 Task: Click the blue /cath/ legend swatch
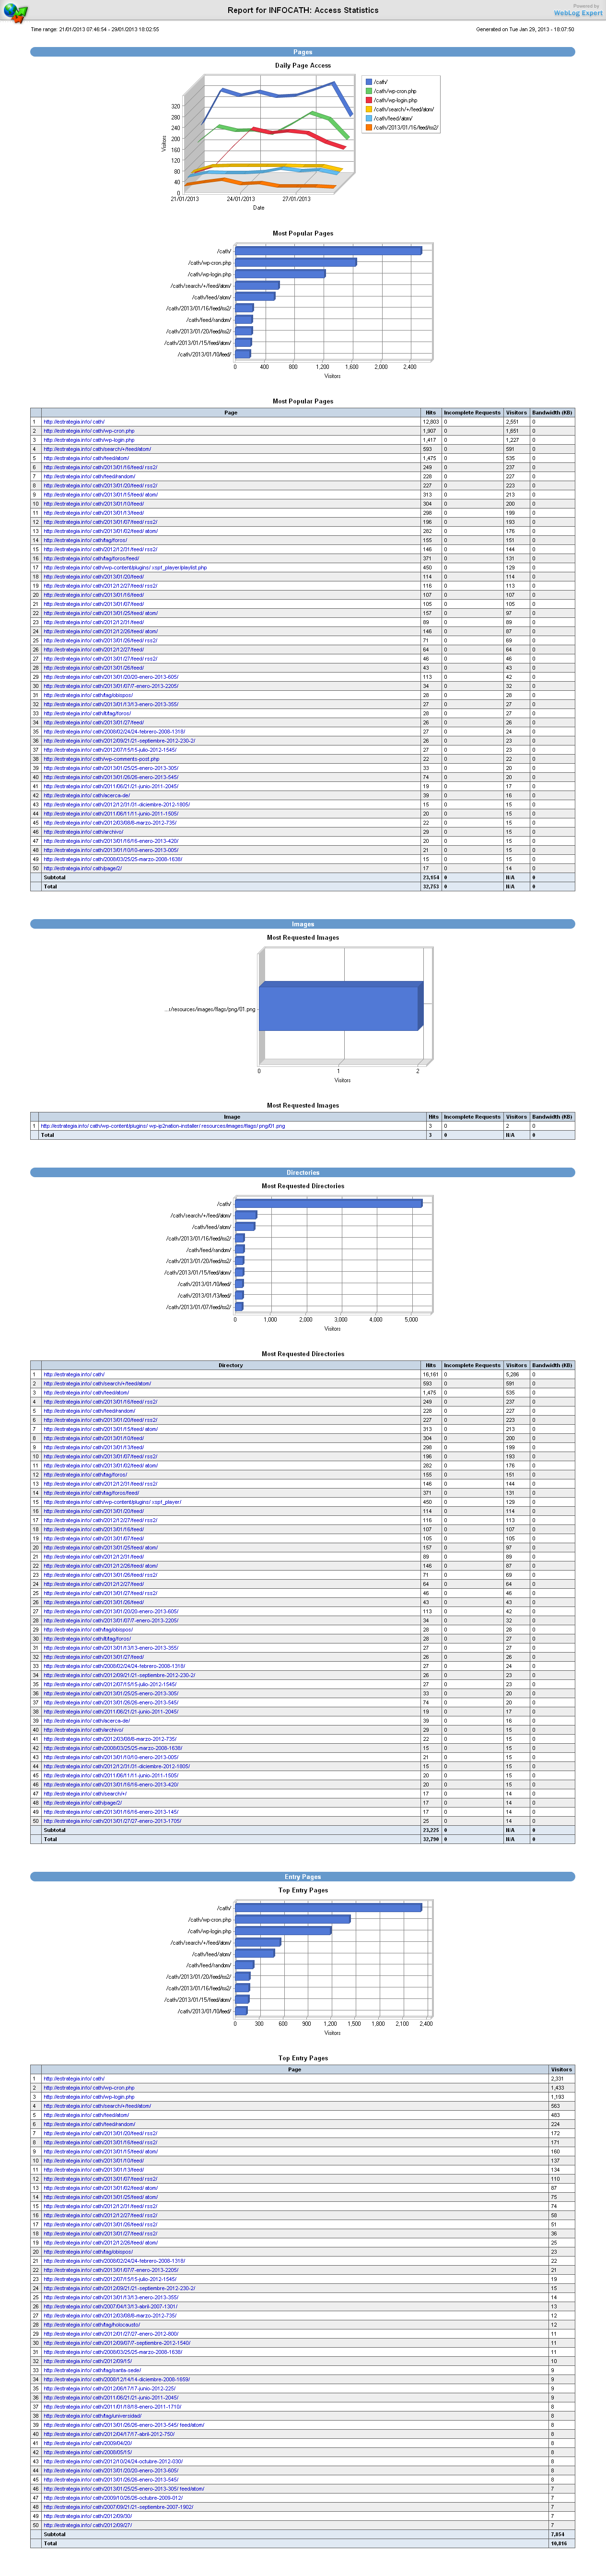(369, 82)
